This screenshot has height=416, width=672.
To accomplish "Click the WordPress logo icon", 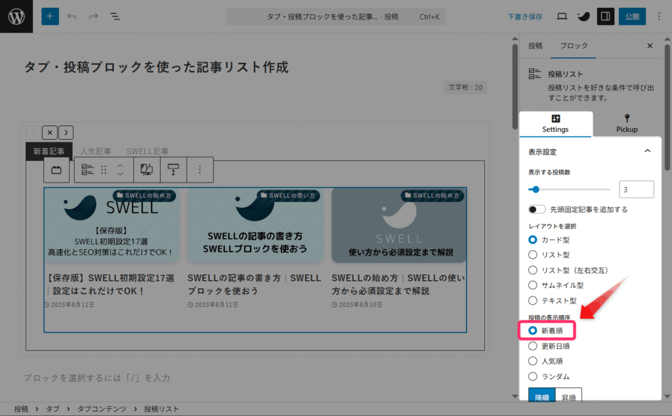I will point(16,16).
